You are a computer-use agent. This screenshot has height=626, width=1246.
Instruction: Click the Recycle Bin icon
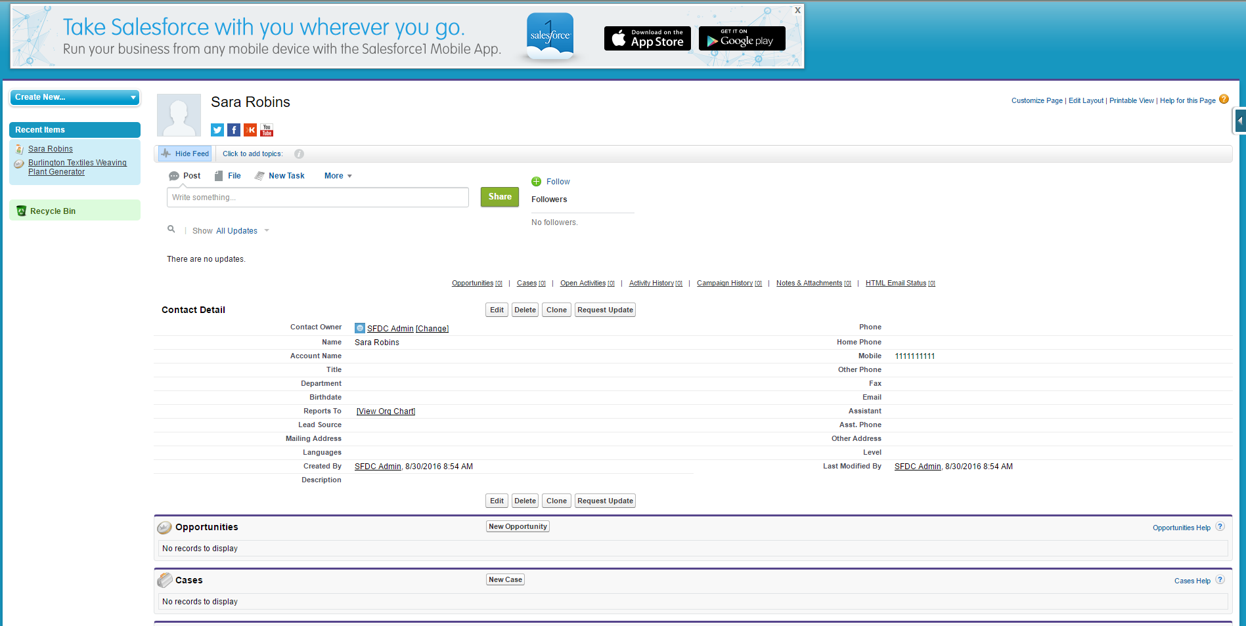point(21,211)
